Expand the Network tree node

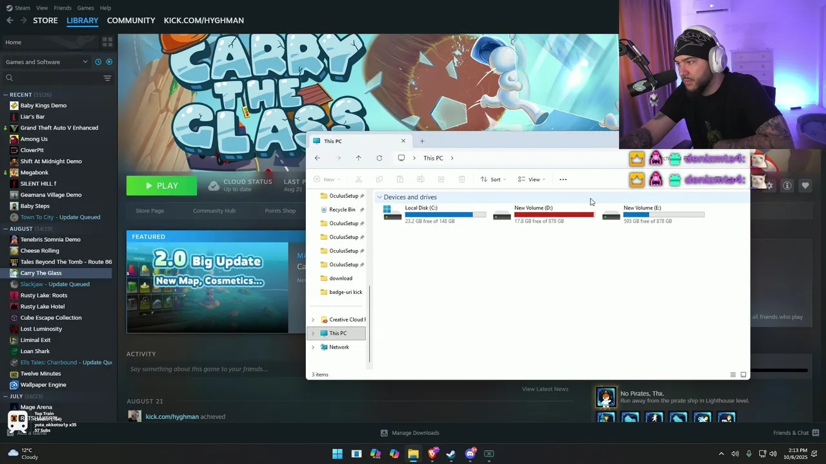point(313,347)
